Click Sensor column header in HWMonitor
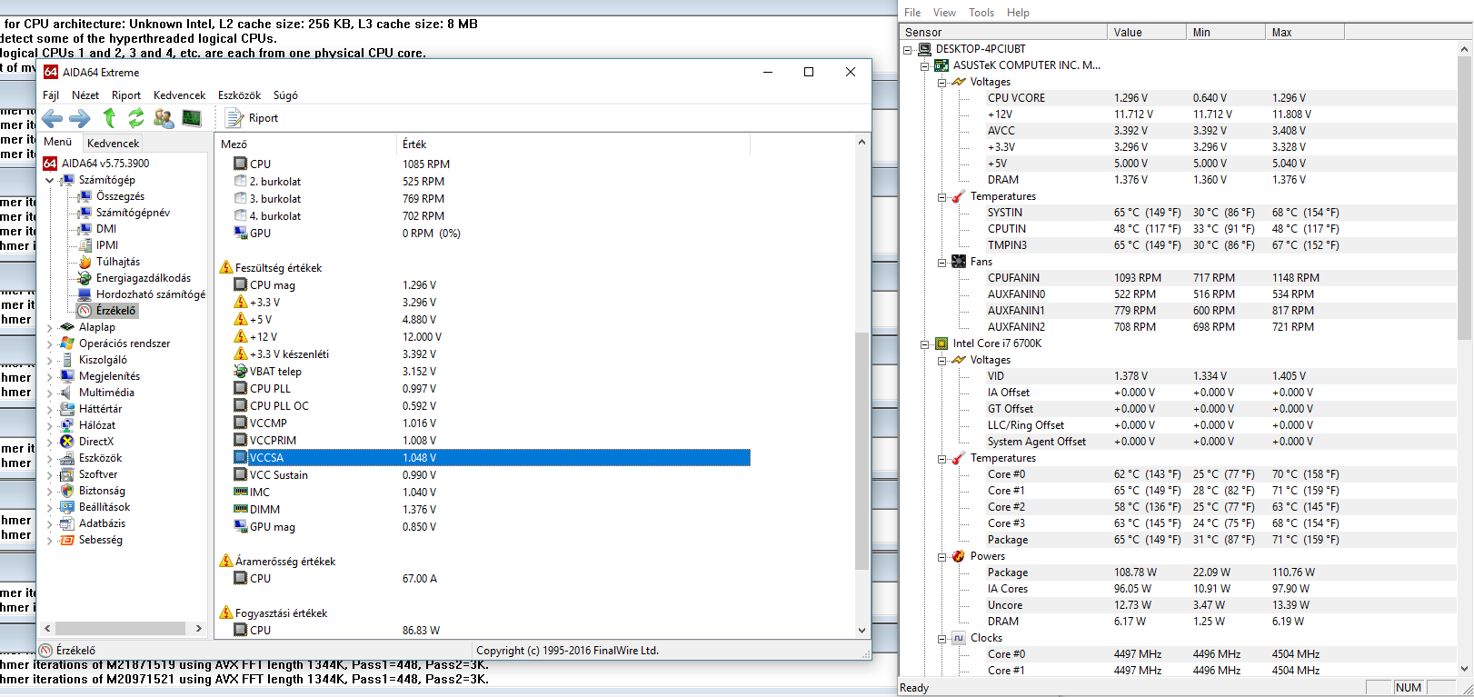The width and height of the screenshot is (1474, 697). [1003, 33]
